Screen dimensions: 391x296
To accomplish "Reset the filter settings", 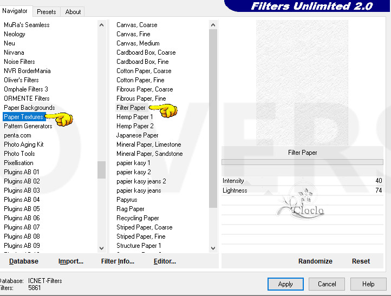I will tap(361, 261).
